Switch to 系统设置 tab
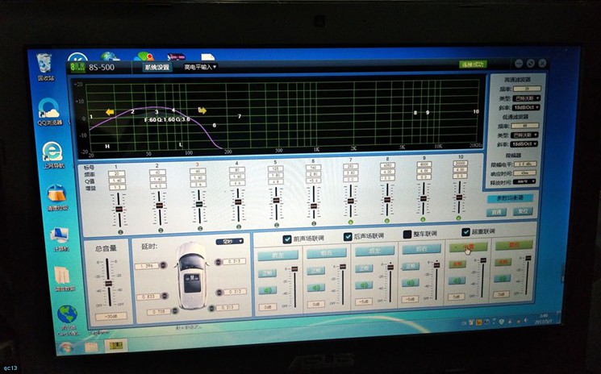 157,68
